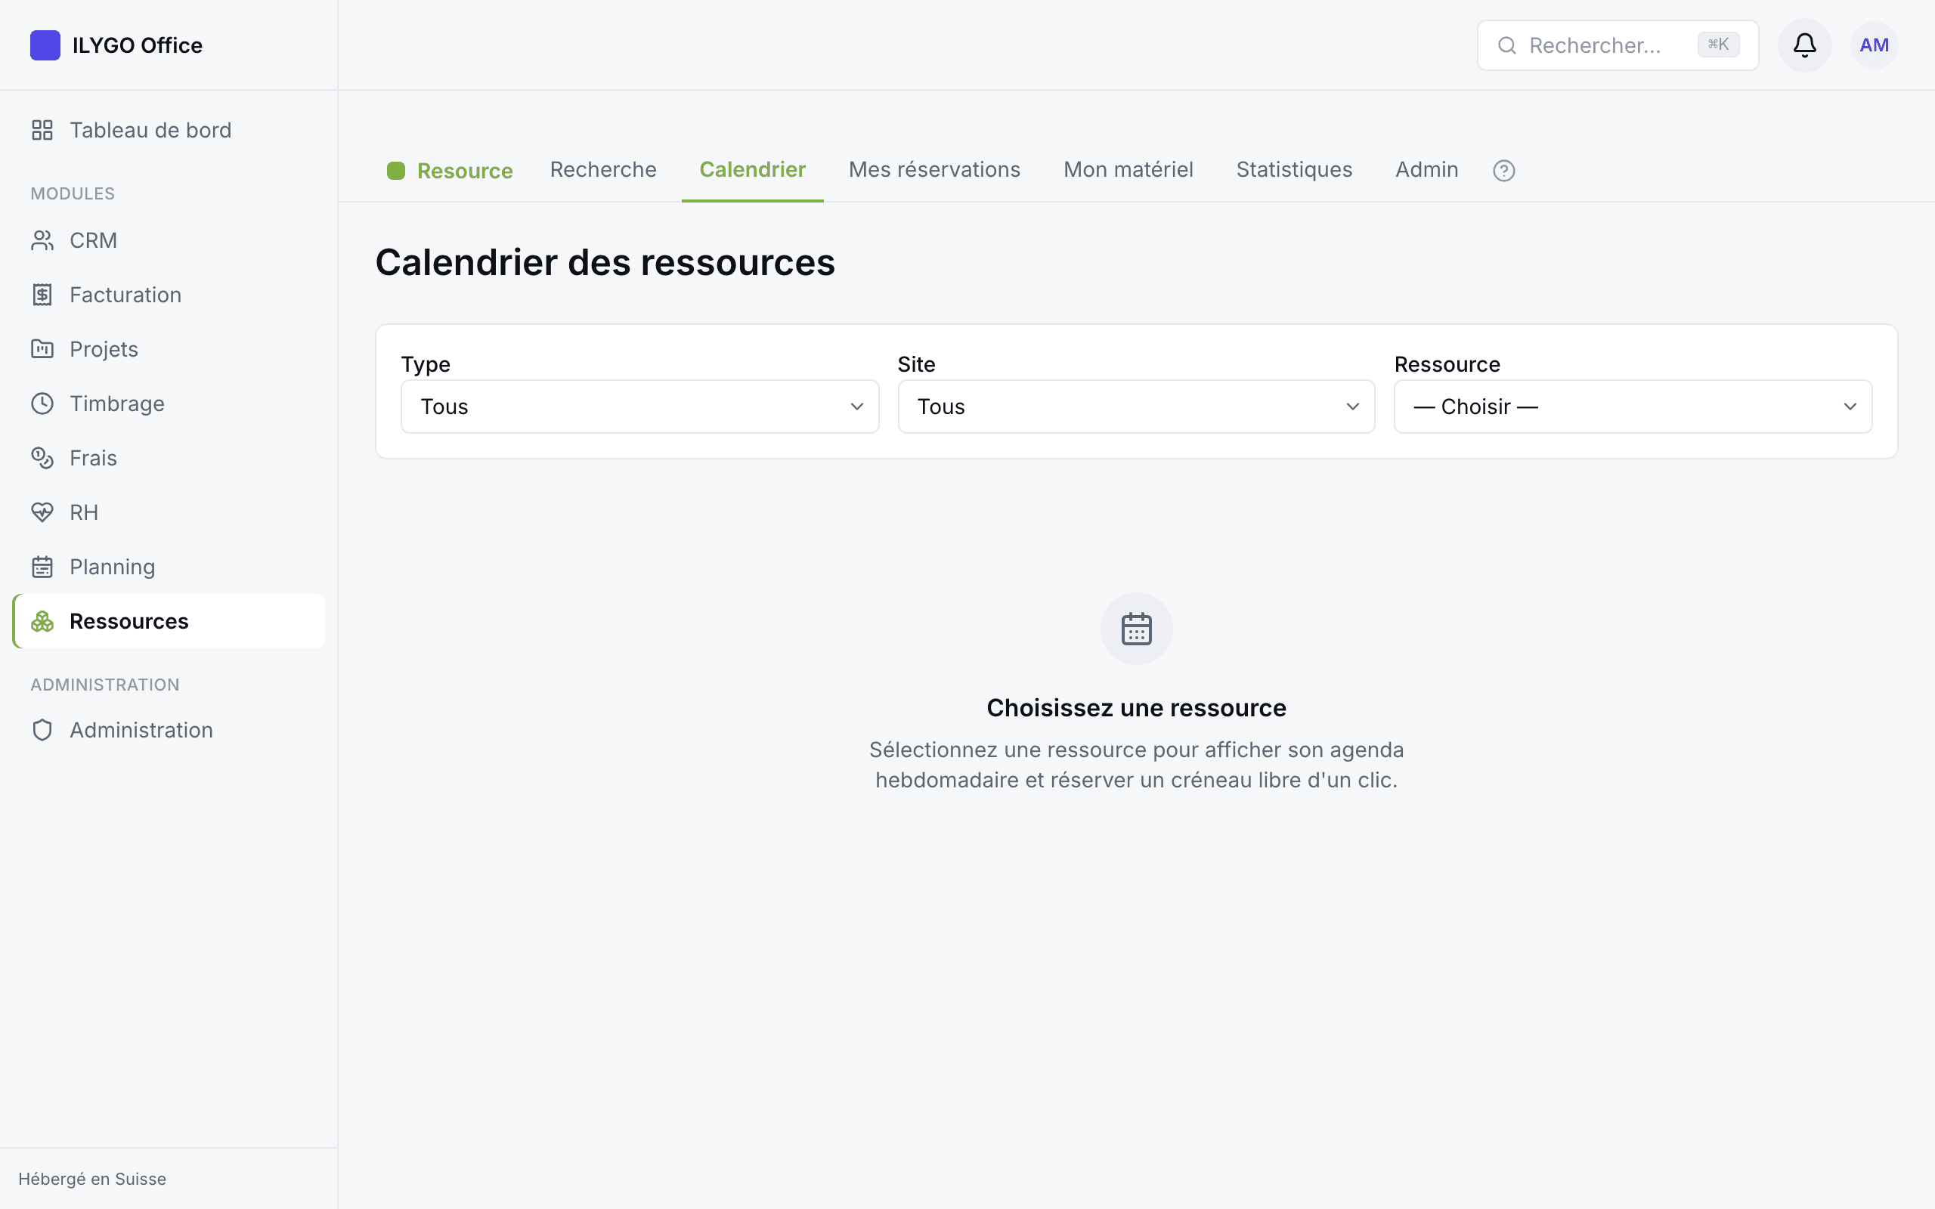This screenshot has width=1935, height=1209.
Task: Open the Statistiques tab
Action: tap(1294, 169)
